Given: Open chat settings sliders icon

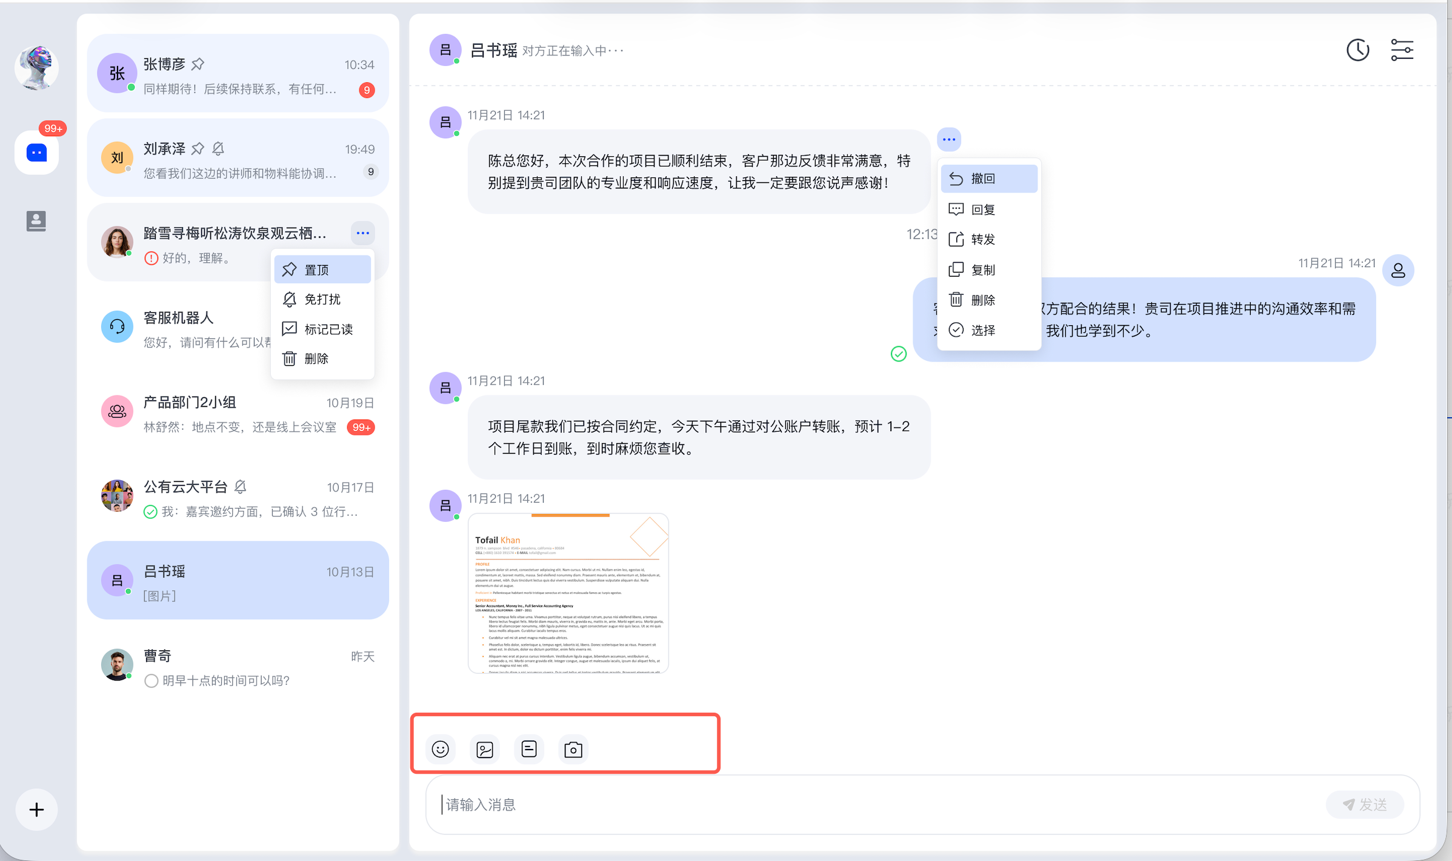Looking at the screenshot, I should pyautogui.click(x=1402, y=50).
